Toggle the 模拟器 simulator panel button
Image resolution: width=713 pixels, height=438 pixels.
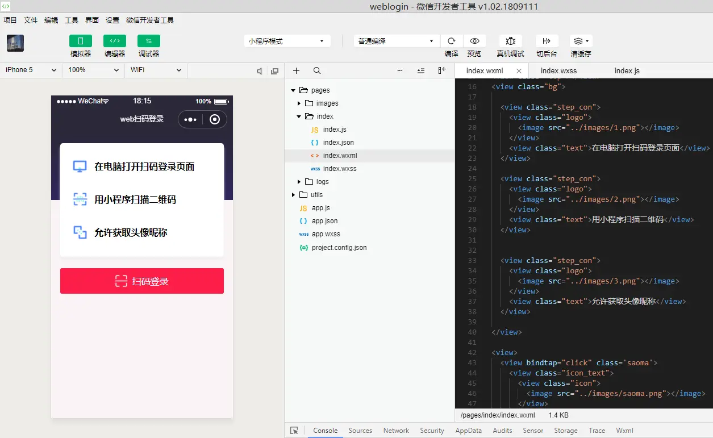click(81, 41)
